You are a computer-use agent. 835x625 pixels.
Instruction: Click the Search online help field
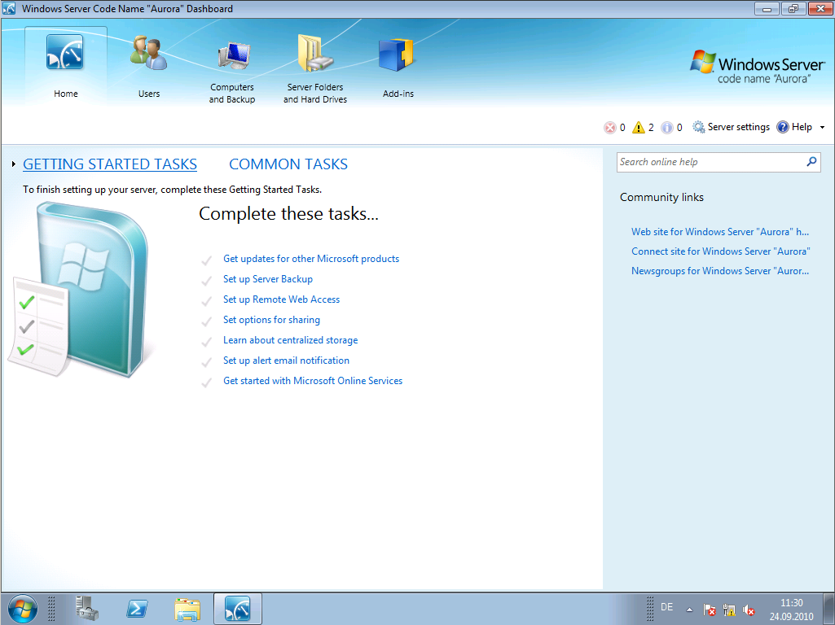click(709, 162)
